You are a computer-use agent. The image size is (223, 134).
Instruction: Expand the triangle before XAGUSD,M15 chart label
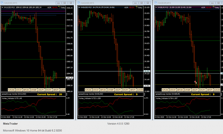point(79,7)
